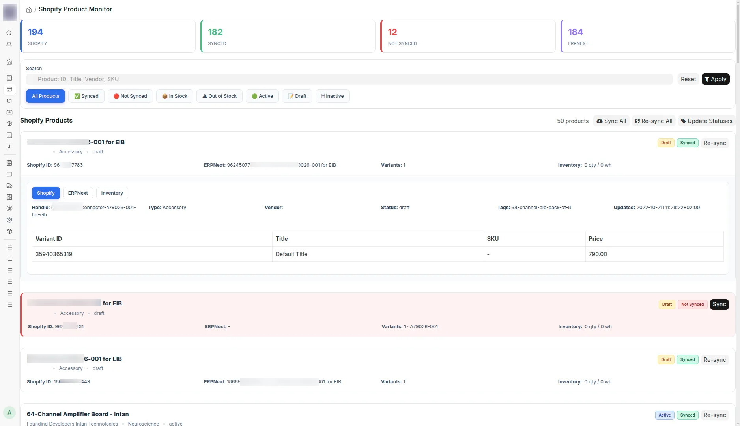Image resolution: width=740 pixels, height=426 pixels.
Task: Collapse the expanded product ending '-001 for EIB'
Action: [x=378, y=153]
